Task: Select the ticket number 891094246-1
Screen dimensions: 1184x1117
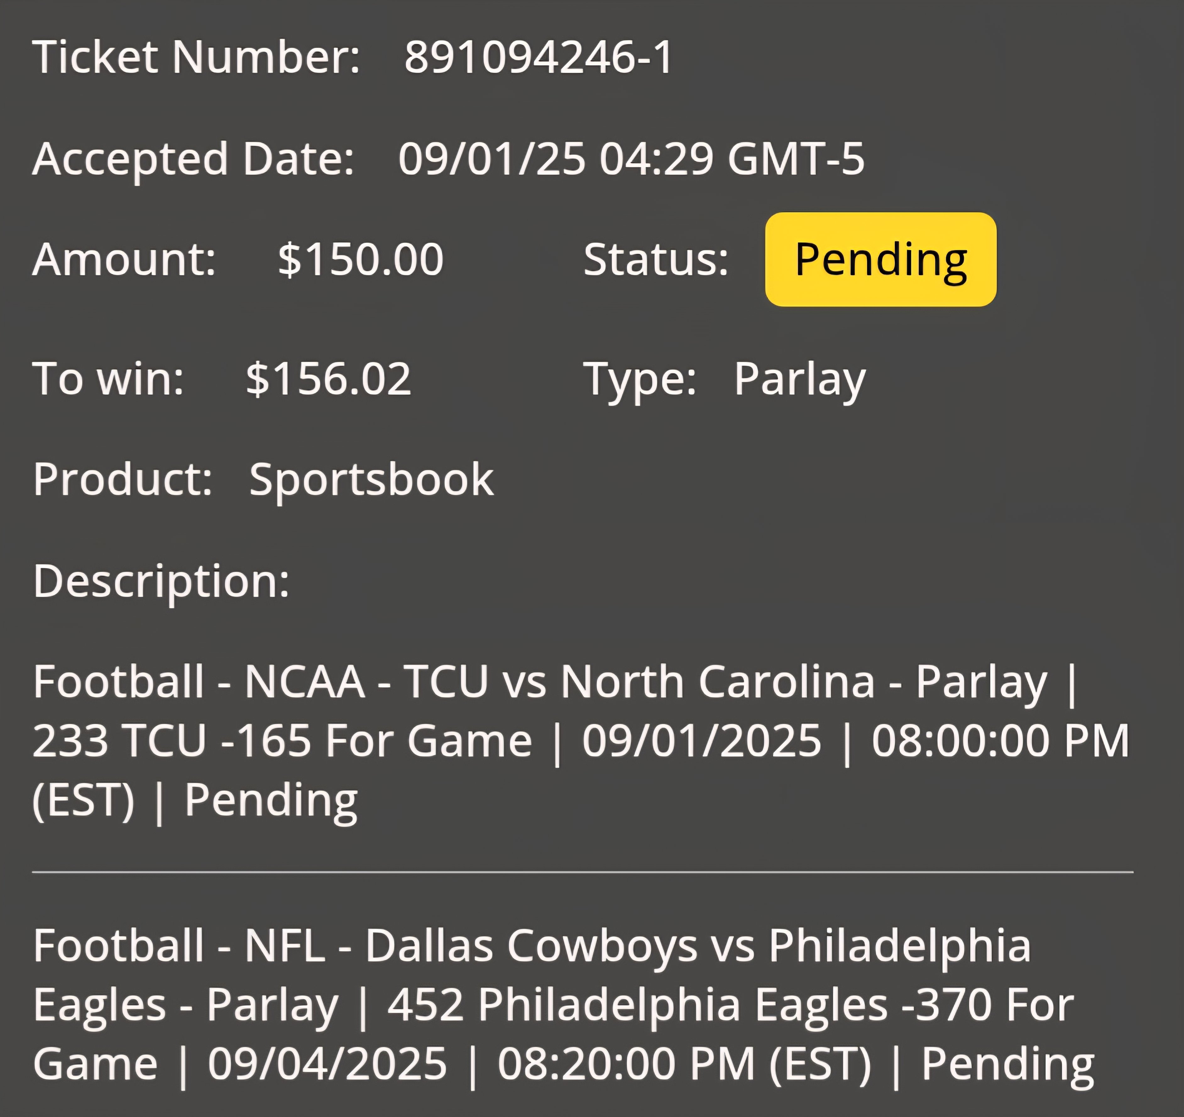Action: (x=538, y=57)
